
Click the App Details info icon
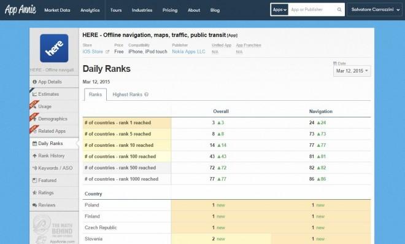click(34, 82)
